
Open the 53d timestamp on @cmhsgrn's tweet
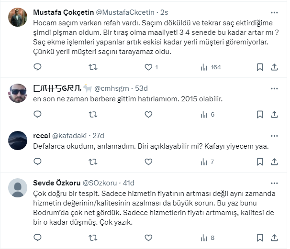click(141, 88)
